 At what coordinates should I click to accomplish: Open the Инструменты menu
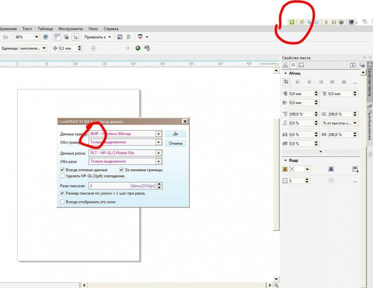[71, 28]
